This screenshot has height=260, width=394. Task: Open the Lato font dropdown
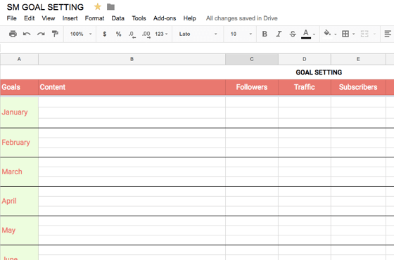point(198,34)
